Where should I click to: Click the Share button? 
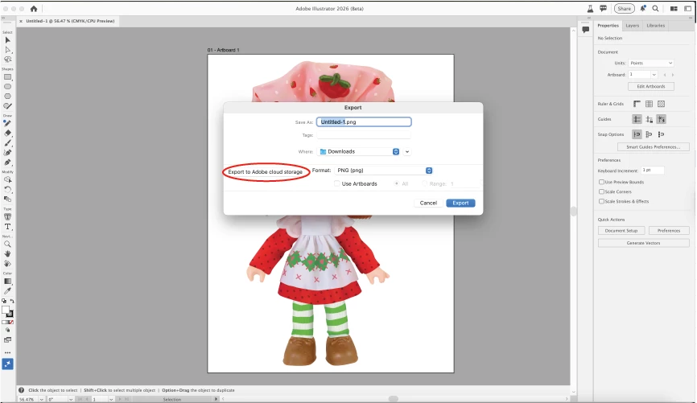pyautogui.click(x=624, y=8)
